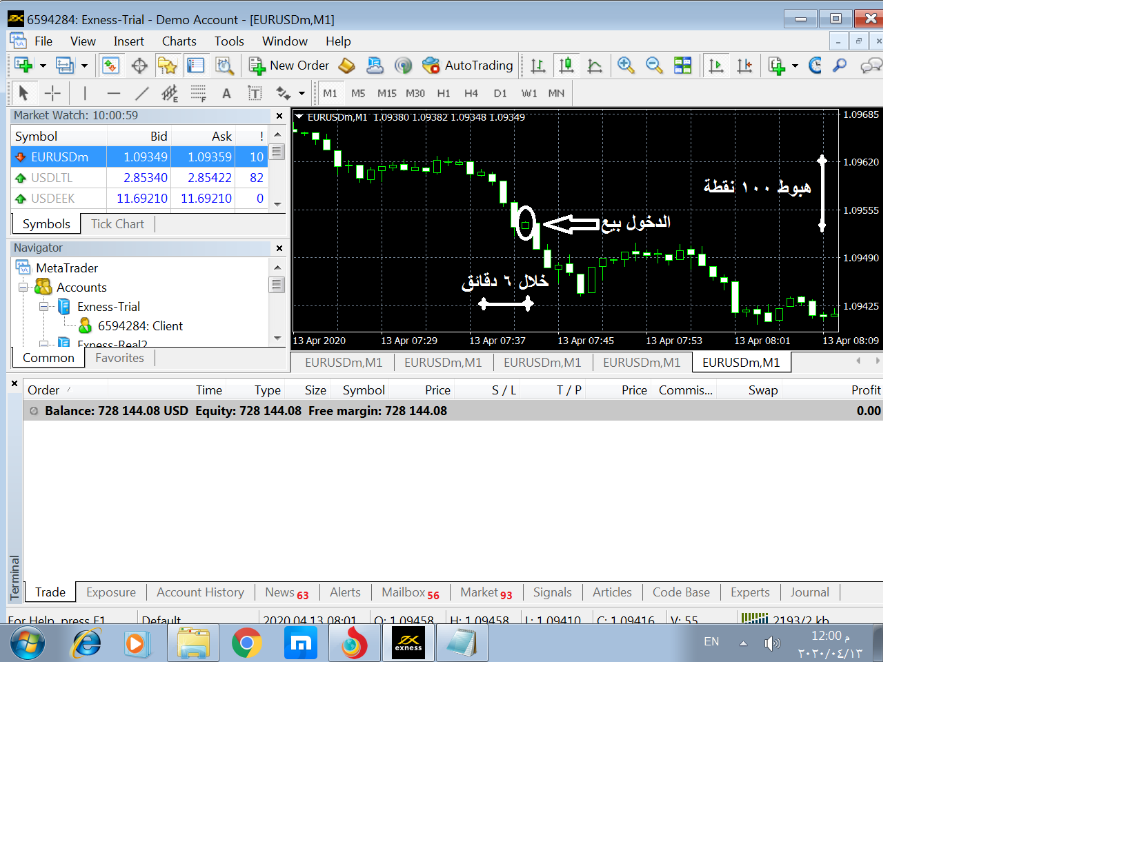This screenshot has height=844, width=1126.
Task: Toggle Data Window crosshair target icon
Action: point(139,66)
